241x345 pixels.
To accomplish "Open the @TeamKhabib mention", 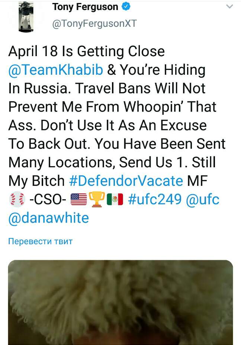I will (x=56, y=70).
